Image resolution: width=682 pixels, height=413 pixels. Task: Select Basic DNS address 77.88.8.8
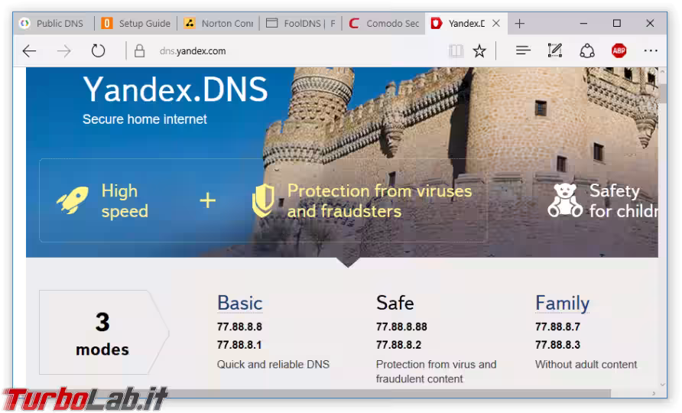pos(239,327)
